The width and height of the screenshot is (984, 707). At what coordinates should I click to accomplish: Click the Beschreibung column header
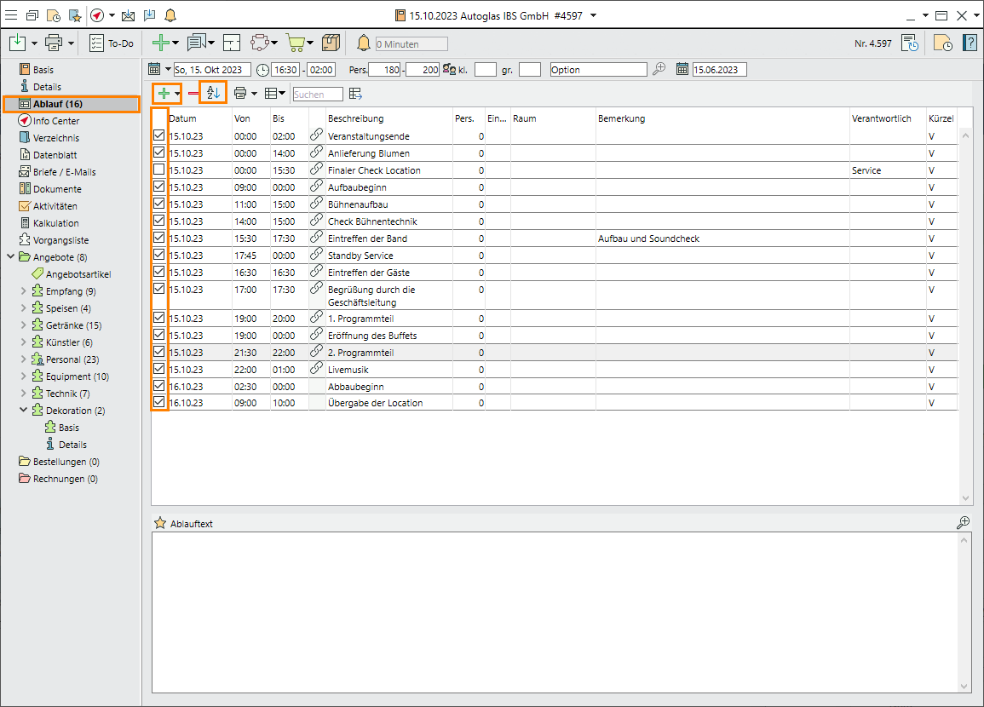tap(355, 118)
